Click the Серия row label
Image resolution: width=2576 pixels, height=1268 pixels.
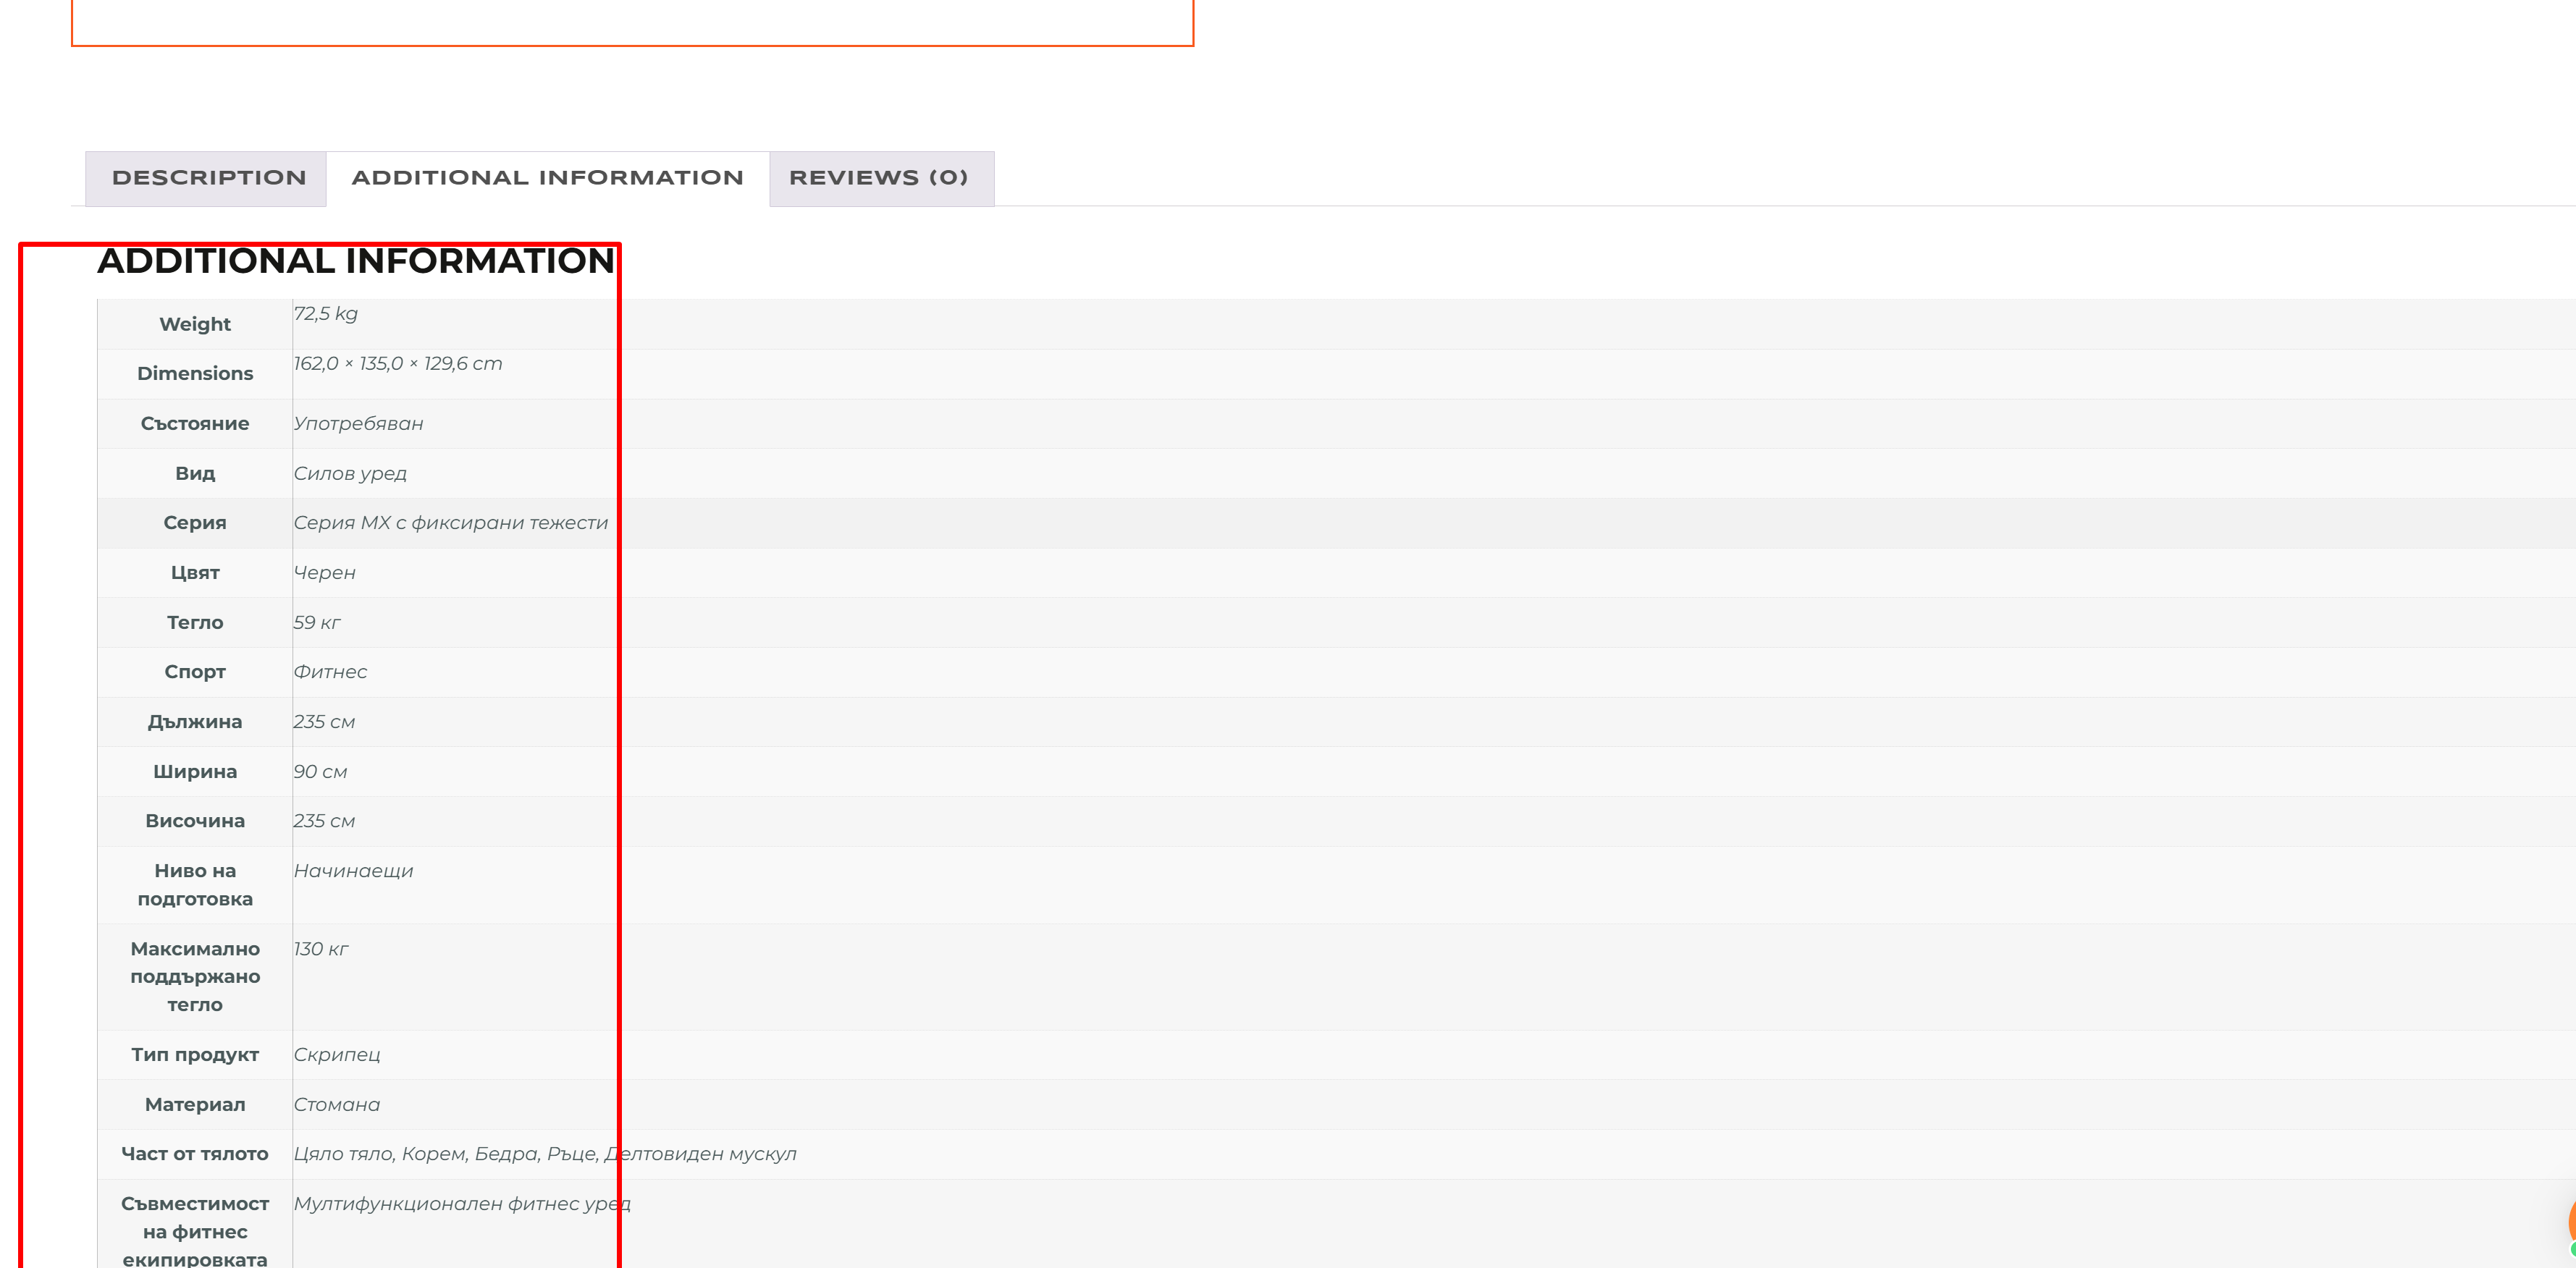(x=195, y=523)
